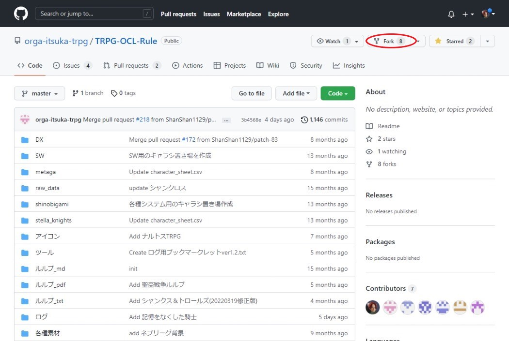Click the DX folder icon
This screenshot has height=341, width=509.
25,140
